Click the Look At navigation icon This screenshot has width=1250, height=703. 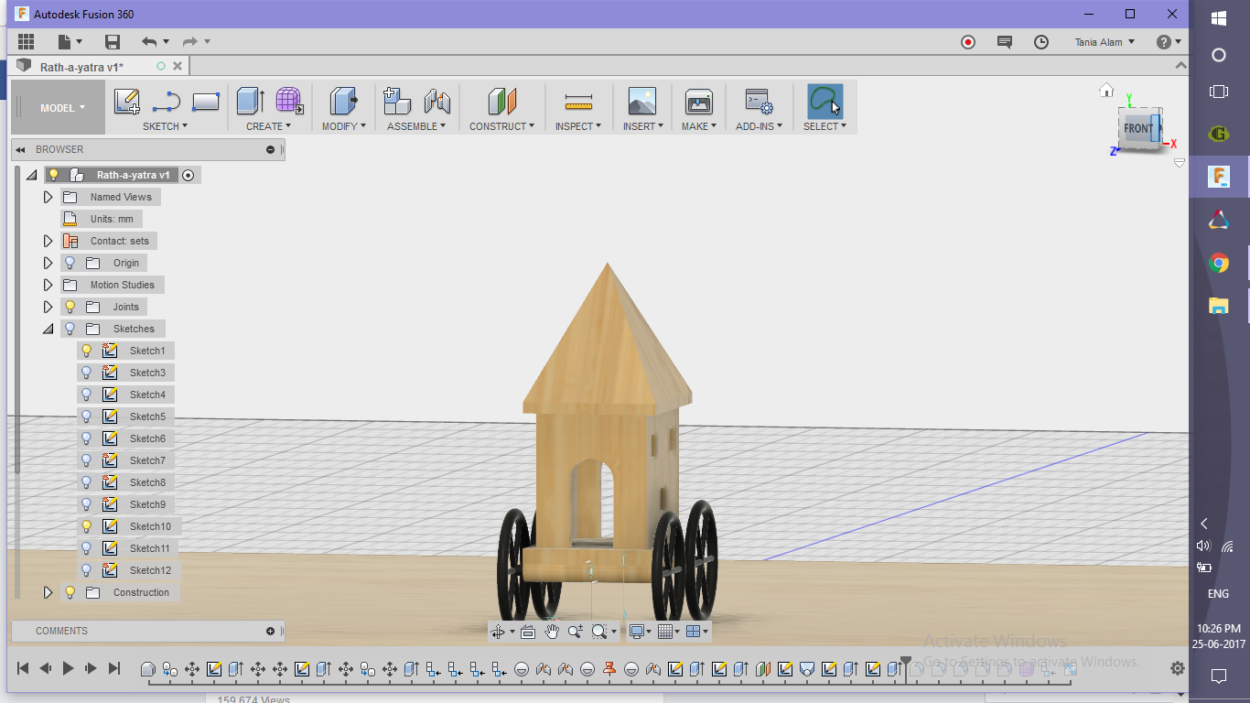click(x=527, y=631)
